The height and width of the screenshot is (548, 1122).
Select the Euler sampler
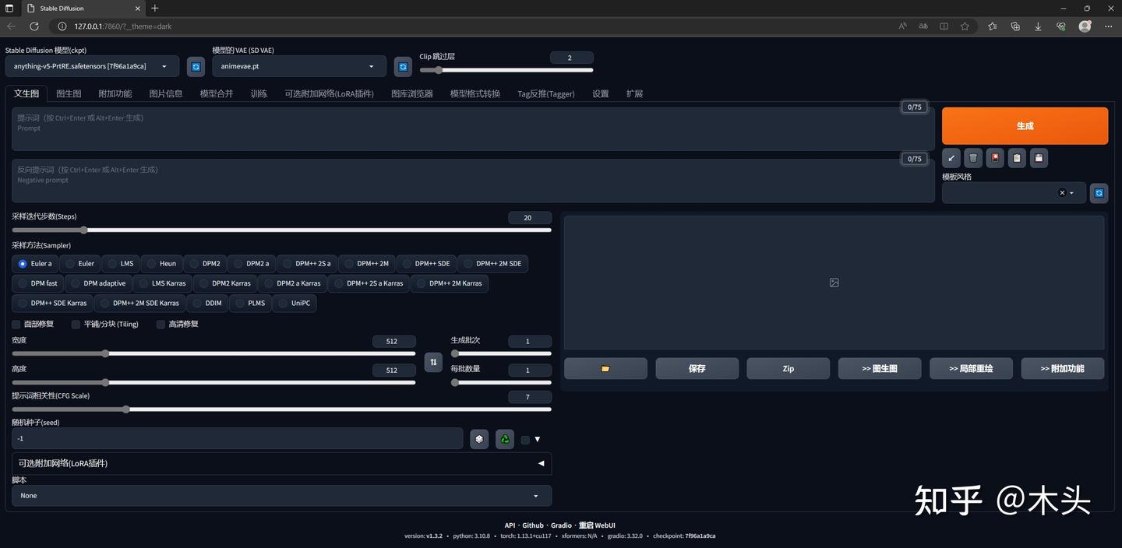(x=79, y=263)
